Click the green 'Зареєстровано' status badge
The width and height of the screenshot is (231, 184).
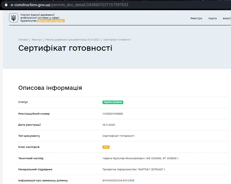pyautogui.click(x=113, y=102)
